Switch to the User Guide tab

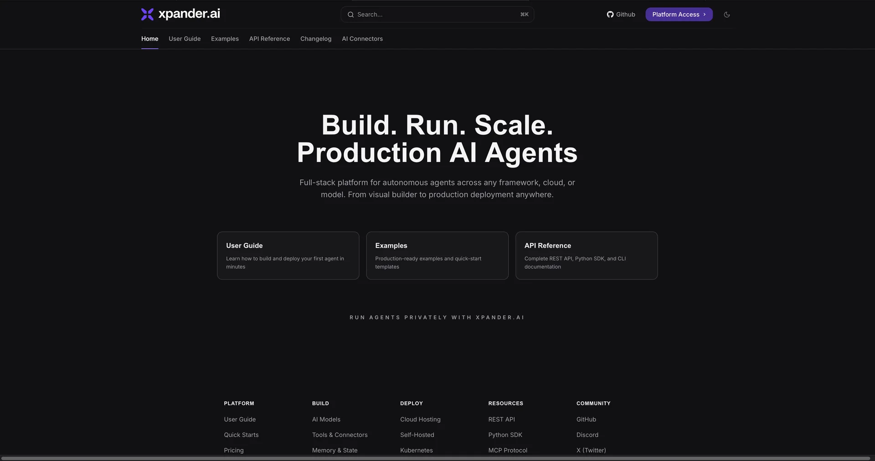(185, 39)
